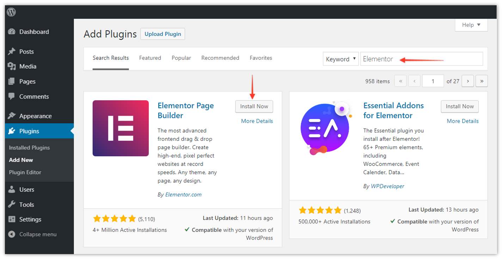Open the WordPress logo menu
Screen dimensions: 502x259
11,12
